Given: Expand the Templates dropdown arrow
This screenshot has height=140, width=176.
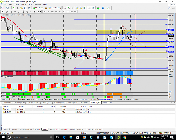Looking at the screenshot, I should (110, 8).
